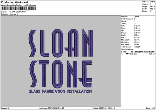Select the design name 'SLOAN STONE 4,8IN'
Screen dimensions: 156x110
pyautogui.click(x=18, y=12)
